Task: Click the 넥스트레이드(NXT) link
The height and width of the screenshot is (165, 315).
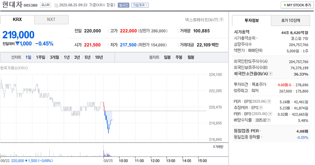Action: [202, 20]
